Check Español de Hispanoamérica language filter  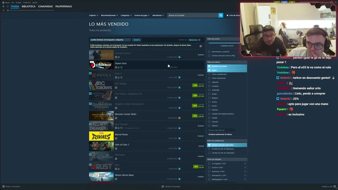pyautogui.click(x=209, y=114)
